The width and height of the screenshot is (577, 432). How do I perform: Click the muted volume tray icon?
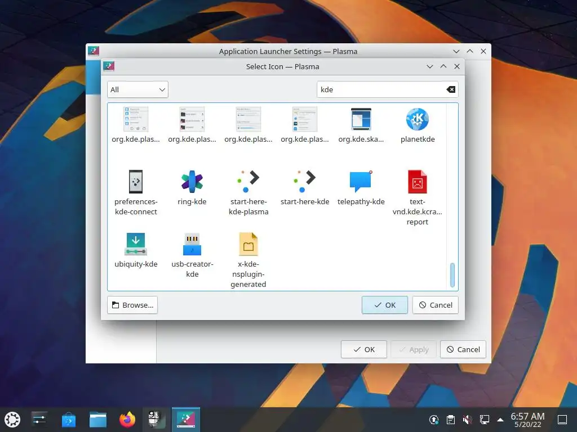467,420
